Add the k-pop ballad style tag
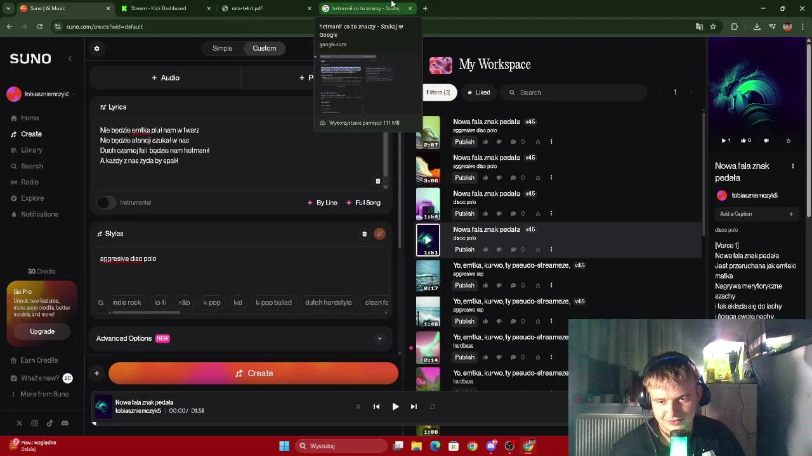This screenshot has height=456, width=812. [x=273, y=303]
